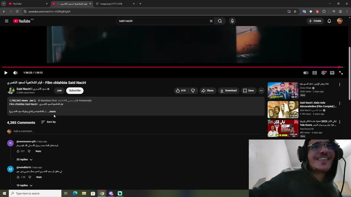Go back with the browser back arrow

[x=4, y=11]
